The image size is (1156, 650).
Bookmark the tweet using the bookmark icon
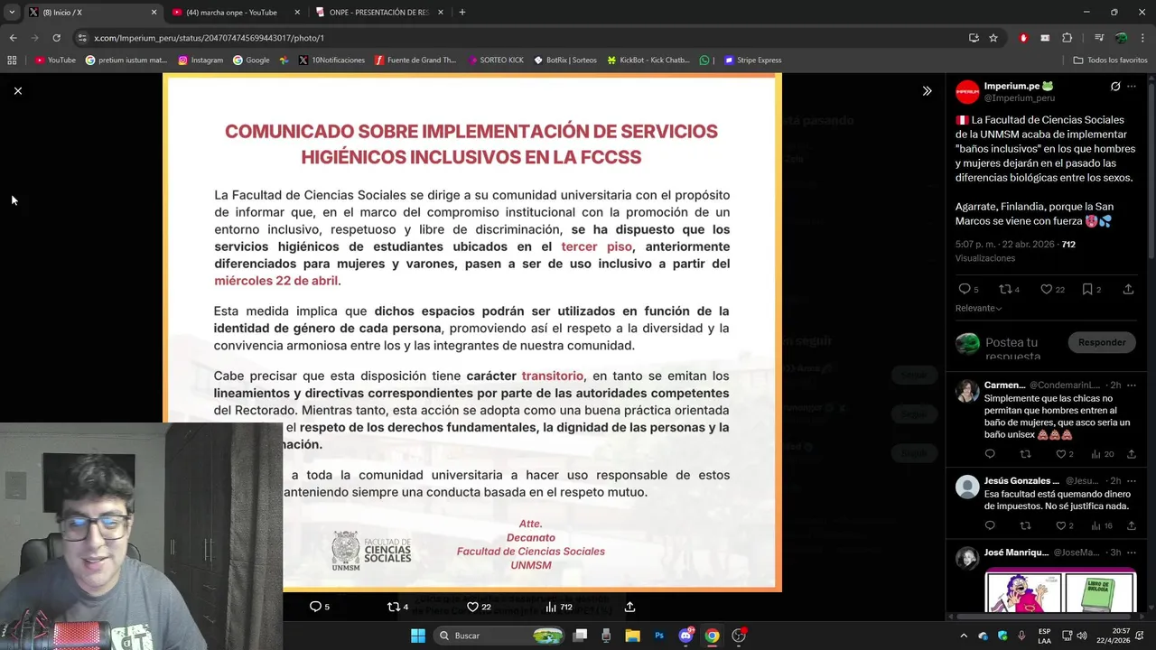(1092, 290)
